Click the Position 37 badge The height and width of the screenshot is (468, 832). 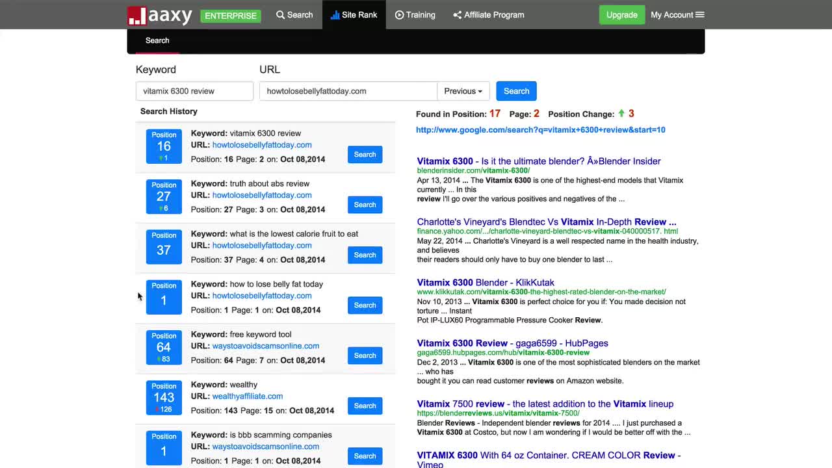[x=164, y=246]
